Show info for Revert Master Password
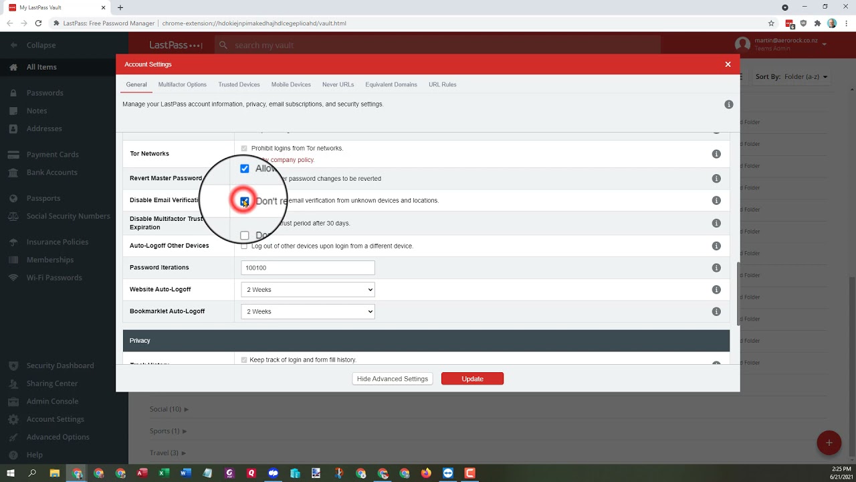Screen dimensions: 856x482 716,179
